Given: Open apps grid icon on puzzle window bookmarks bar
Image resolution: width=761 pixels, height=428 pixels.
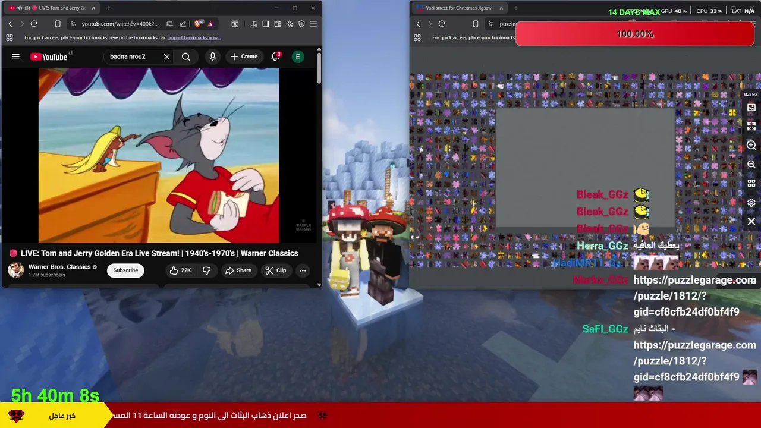Looking at the screenshot, I should (x=417, y=37).
